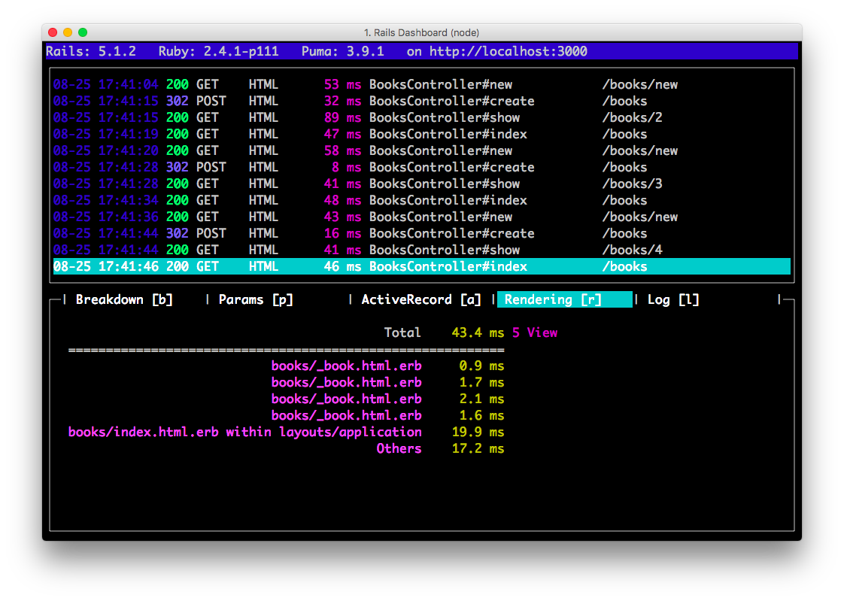This screenshot has width=844, height=601.
Task: Maximize window with the green button
Action: coord(83,33)
